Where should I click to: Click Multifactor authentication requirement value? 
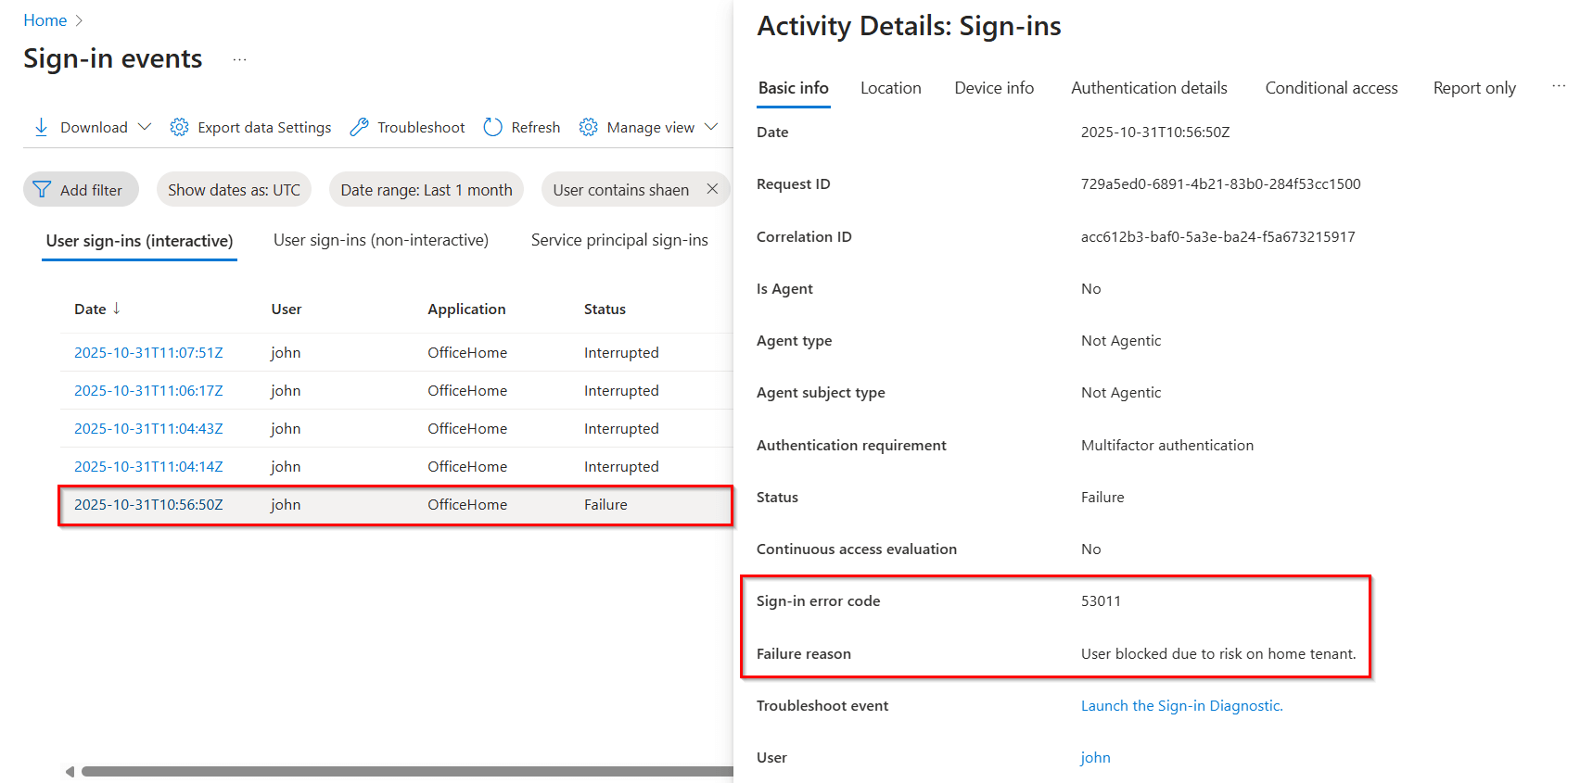1167,446
